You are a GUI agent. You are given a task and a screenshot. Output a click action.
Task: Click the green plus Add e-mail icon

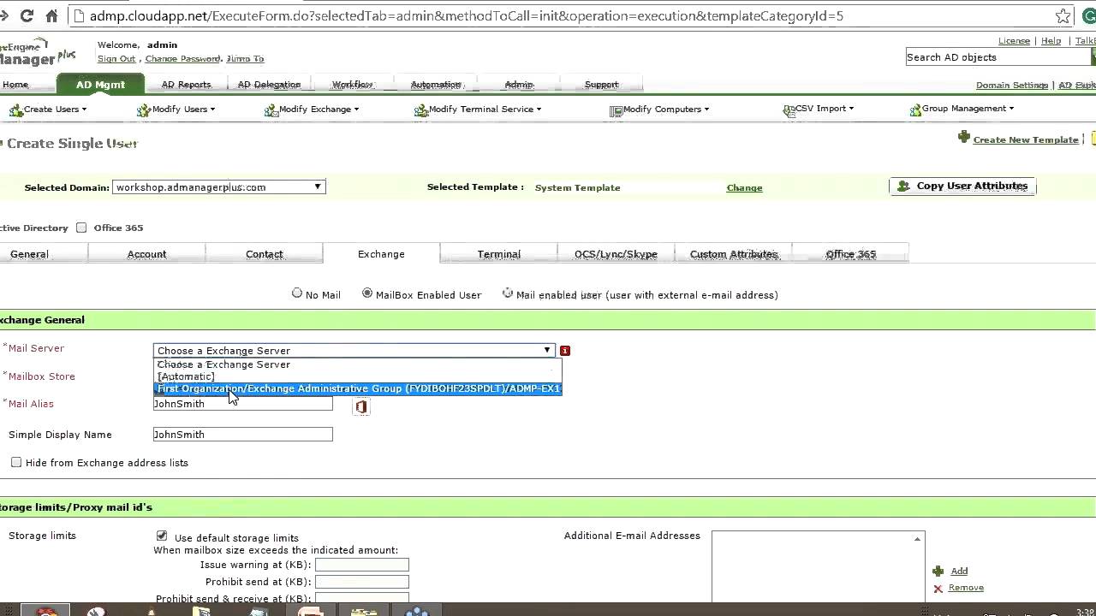click(x=938, y=571)
